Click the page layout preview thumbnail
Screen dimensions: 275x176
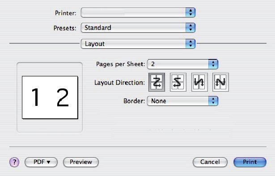coord(50,97)
